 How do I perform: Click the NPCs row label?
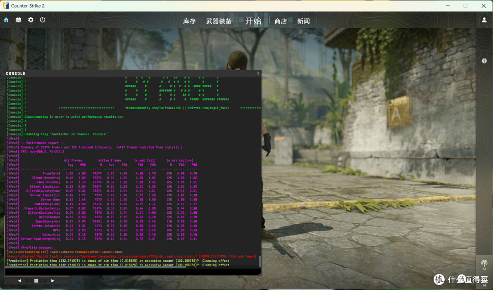click(x=57, y=230)
